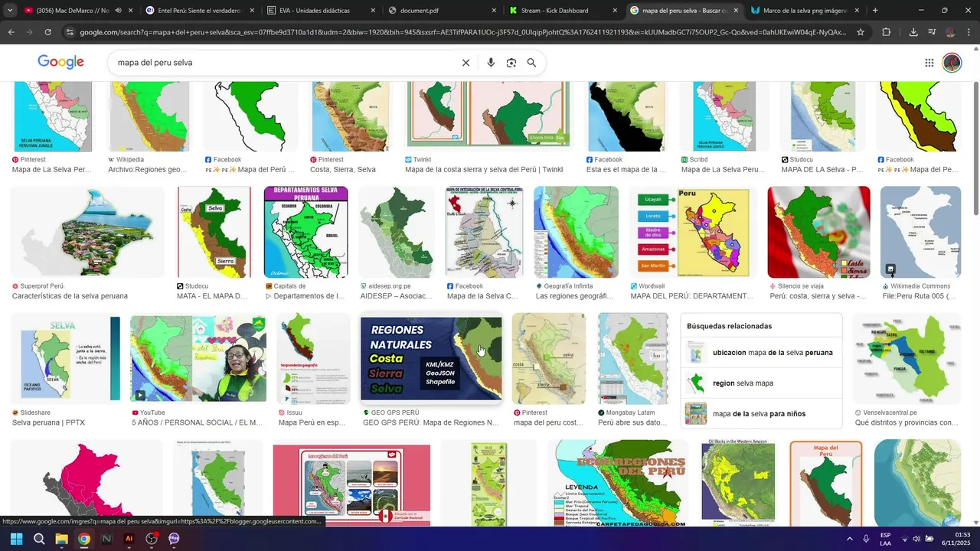Open the Google account profile picture
980x551 pixels.
click(952, 63)
